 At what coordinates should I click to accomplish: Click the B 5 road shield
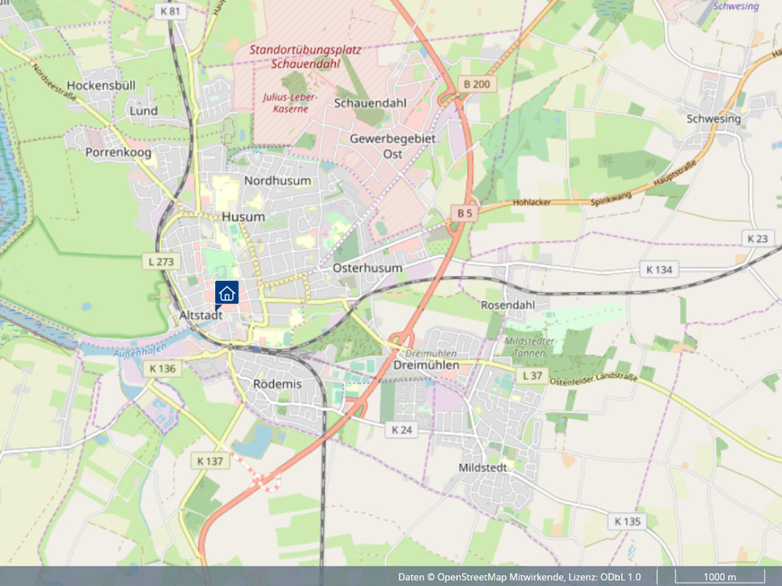(464, 213)
